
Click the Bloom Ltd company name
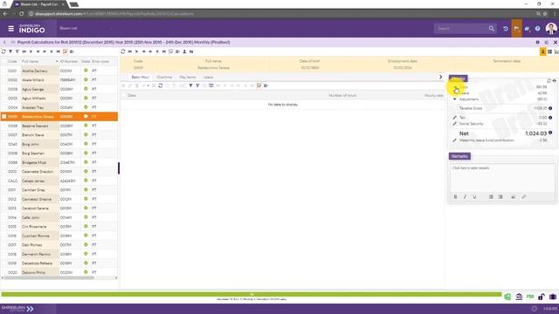[x=68, y=28]
